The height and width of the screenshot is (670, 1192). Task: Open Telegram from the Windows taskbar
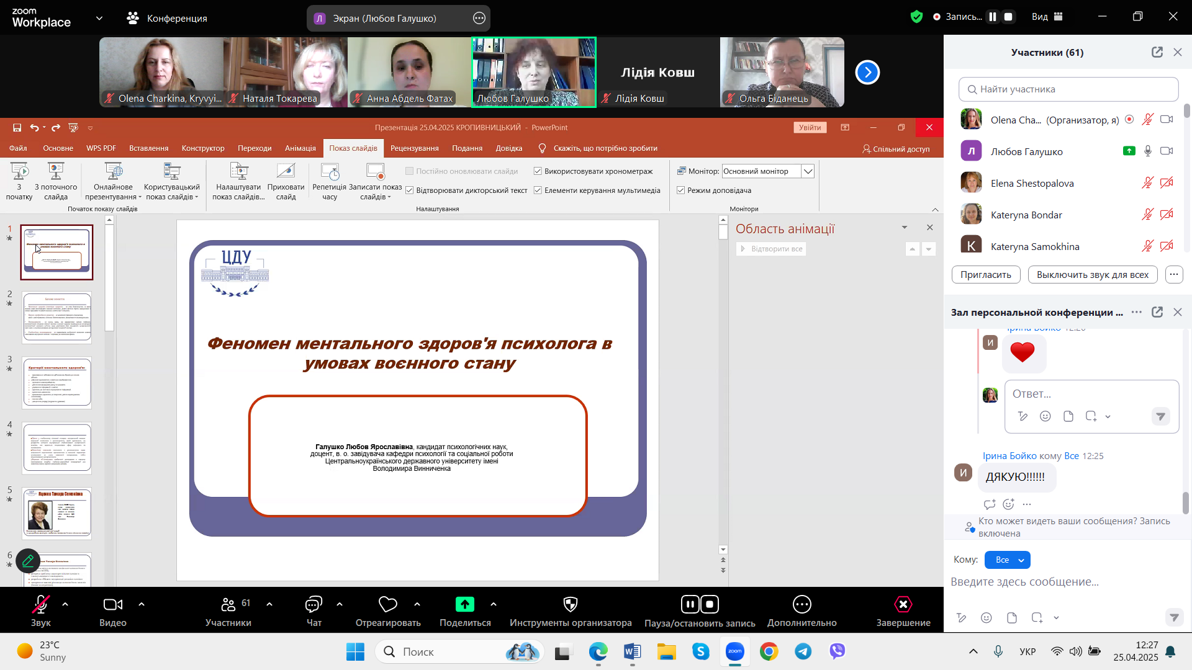click(x=803, y=651)
